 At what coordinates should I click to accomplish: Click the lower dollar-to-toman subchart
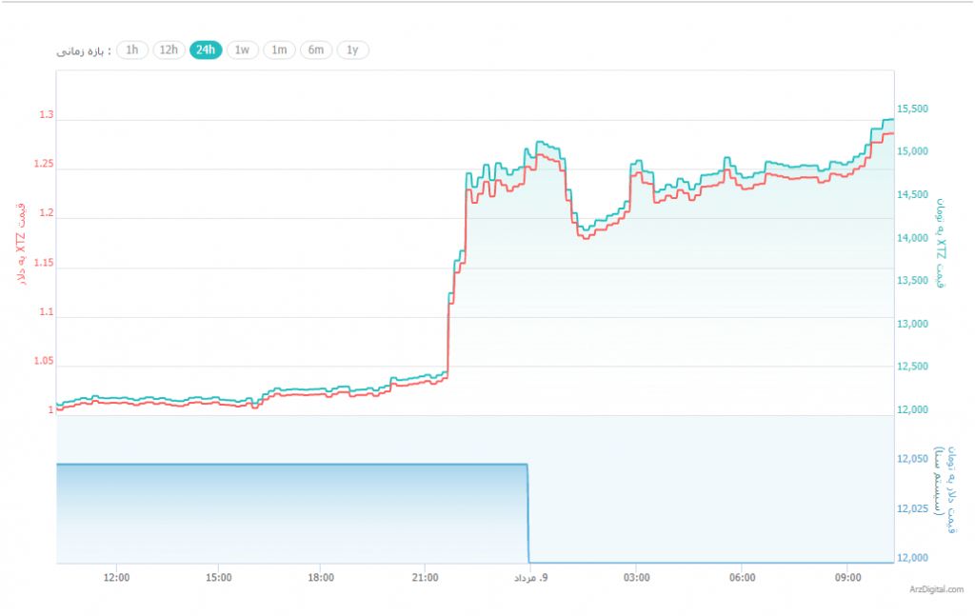(286, 505)
